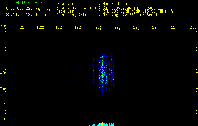Click the Receiving Antenna label
The width and height of the screenshot is (198, 126).
click(75, 15)
